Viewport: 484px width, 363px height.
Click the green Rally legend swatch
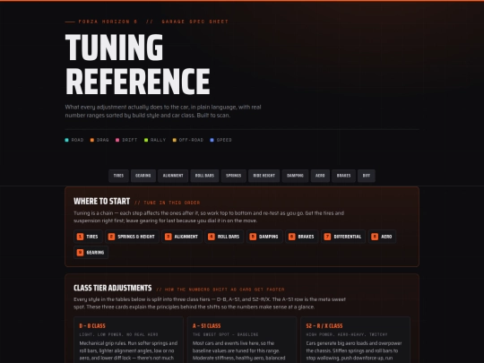(x=146, y=140)
